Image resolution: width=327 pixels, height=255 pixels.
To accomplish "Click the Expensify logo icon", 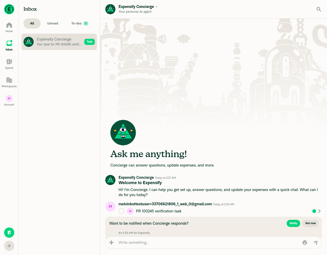I will (x=9, y=9).
